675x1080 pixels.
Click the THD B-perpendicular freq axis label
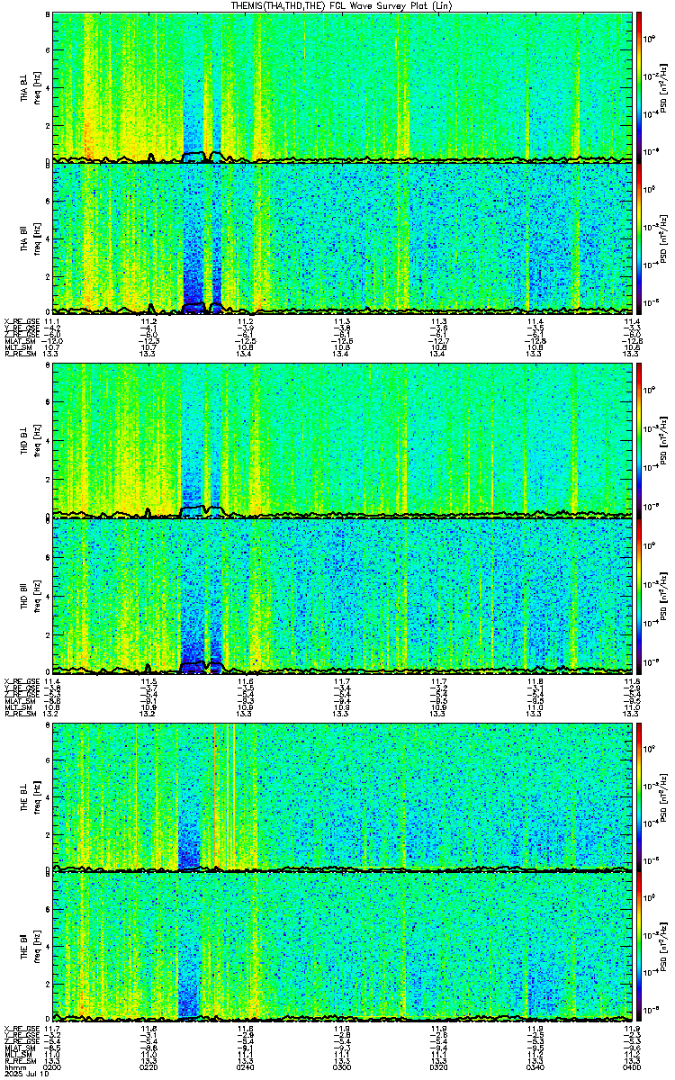(x=36, y=439)
